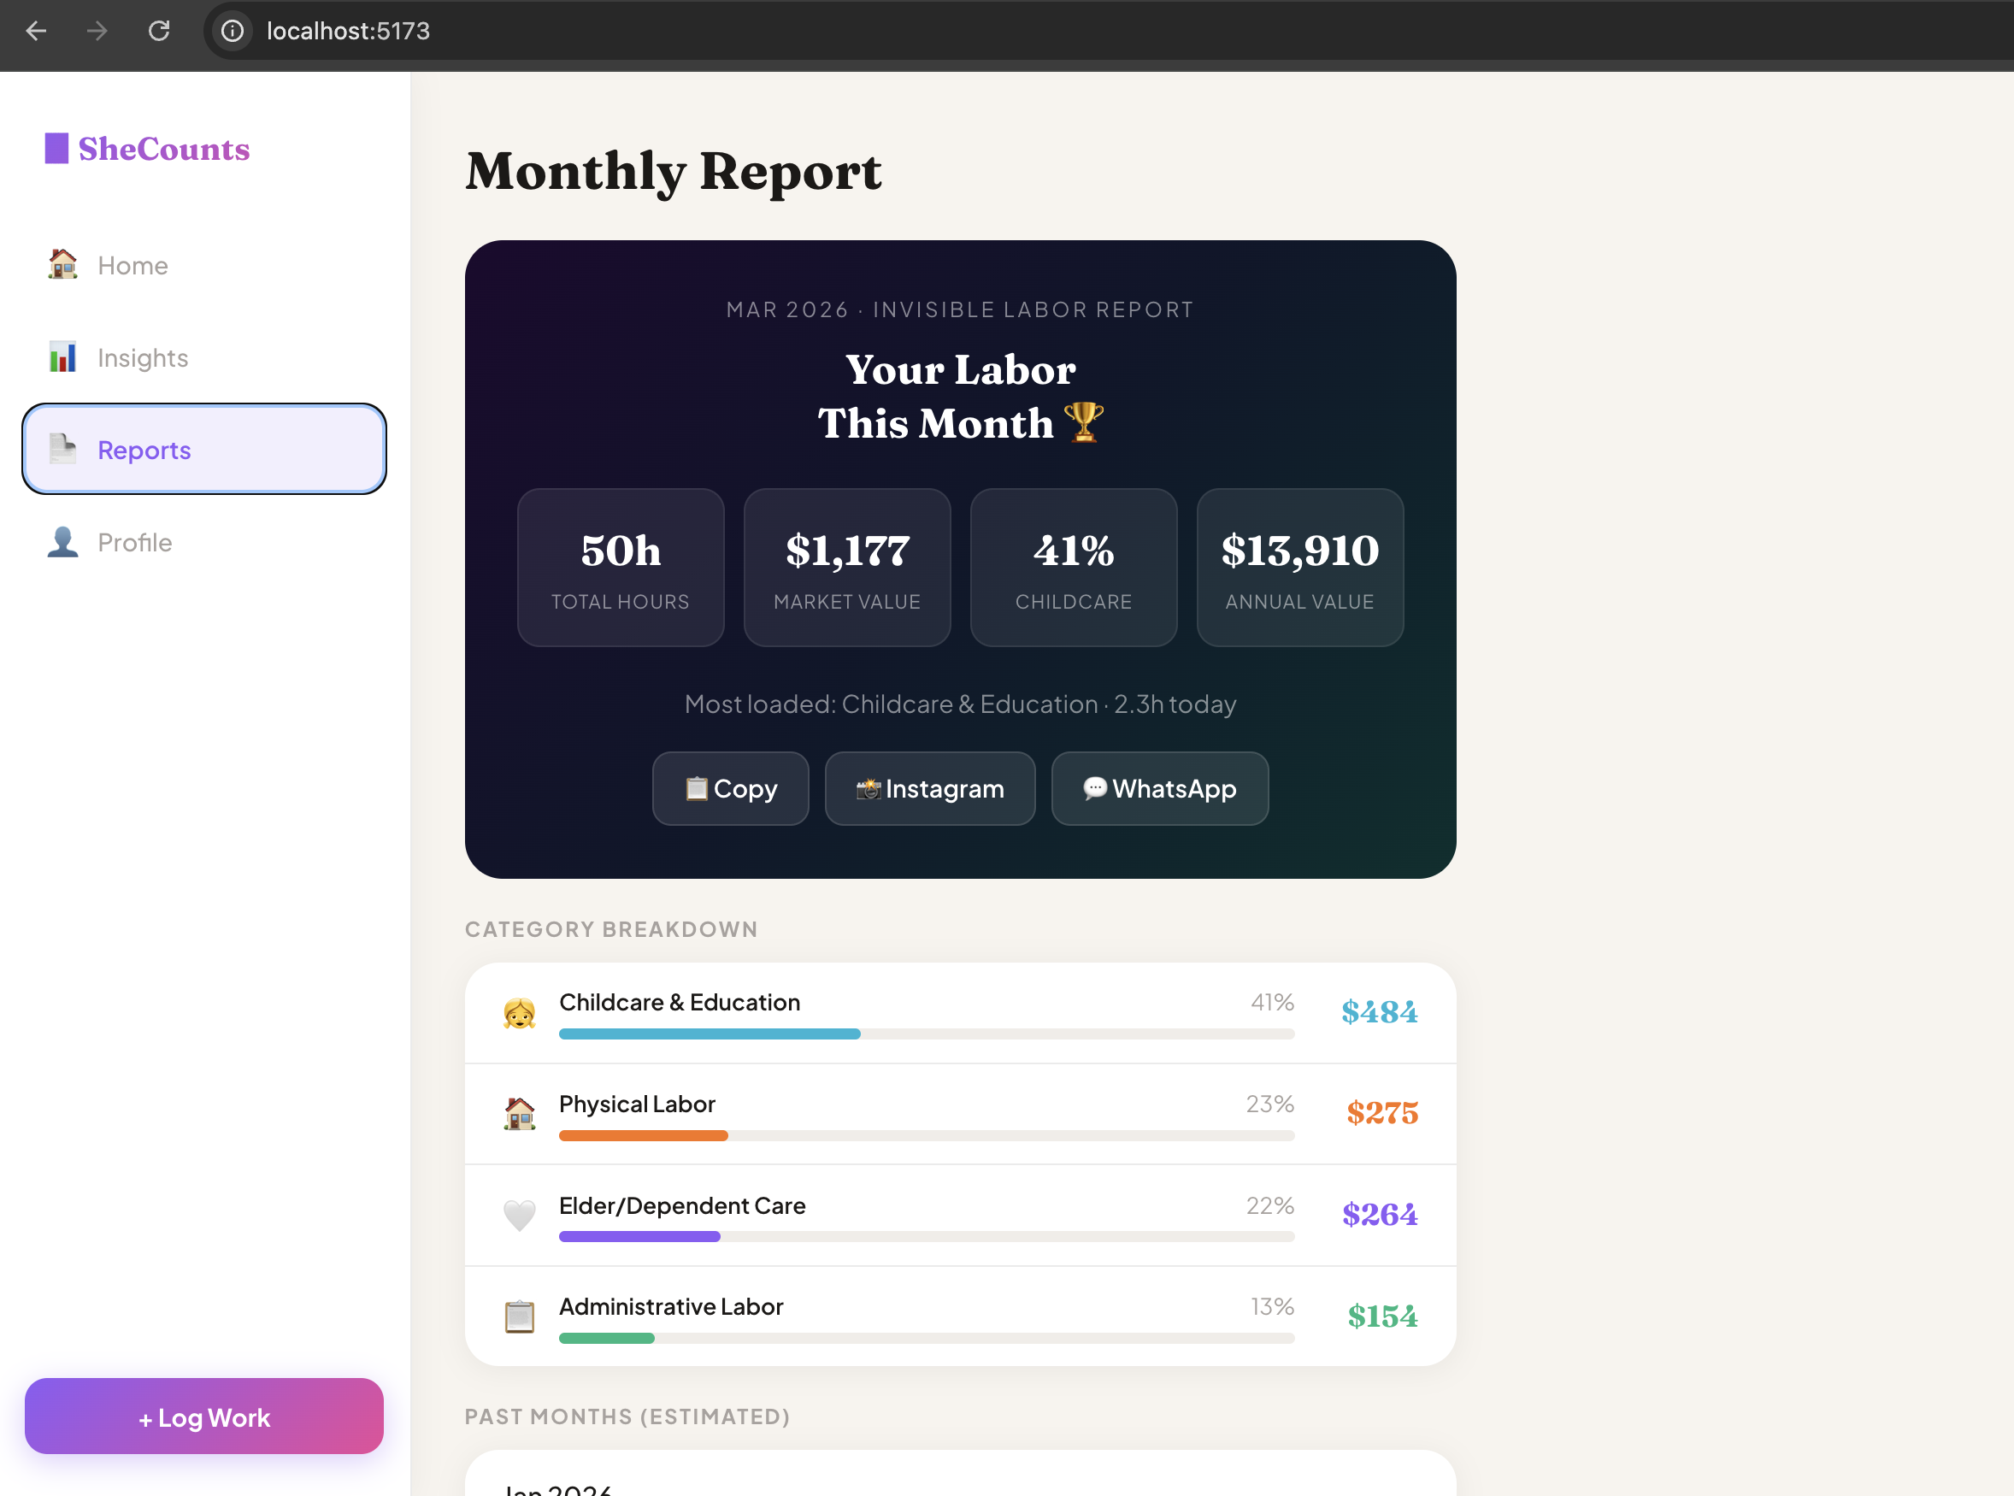Reload the page with the browser refresh icon
2014x1496 pixels.
(159, 31)
